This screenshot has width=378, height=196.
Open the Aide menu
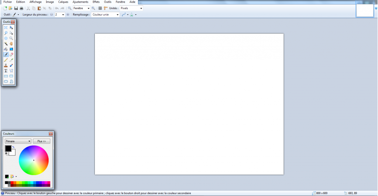coord(133,2)
